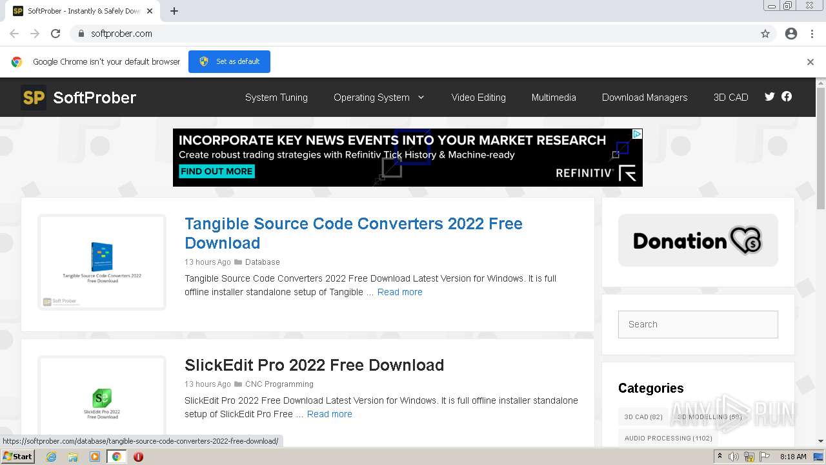
Task: Open Tangible Source Code Converters thumbnail
Action: click(102, 262)
